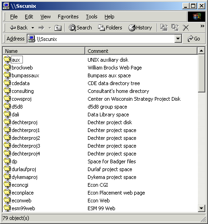The height and width of the screenshot is (224, 208).
Task: Toggle the Folders pane button
Action: 110,28
